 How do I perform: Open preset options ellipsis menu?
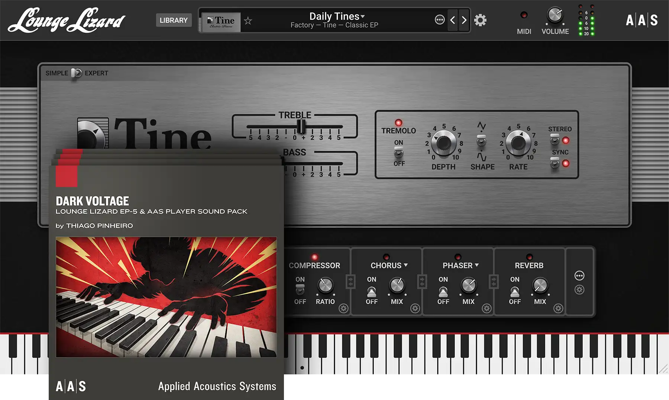[x=440, y=20]
